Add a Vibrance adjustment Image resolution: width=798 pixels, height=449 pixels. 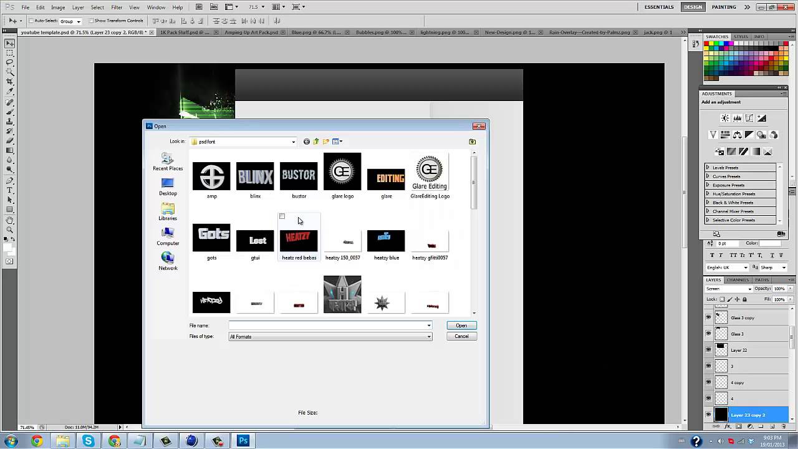click(713, 135)
